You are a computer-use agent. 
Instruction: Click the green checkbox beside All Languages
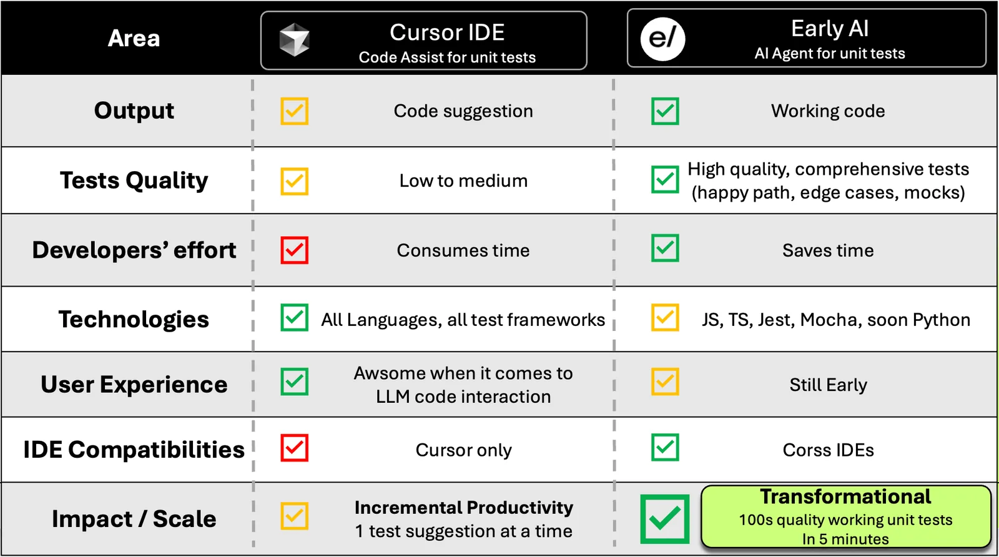point(294,317)
